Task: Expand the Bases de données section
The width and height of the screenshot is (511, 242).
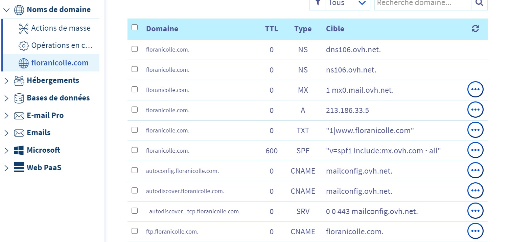Action: pyautogui.click(x=6, y=98)
